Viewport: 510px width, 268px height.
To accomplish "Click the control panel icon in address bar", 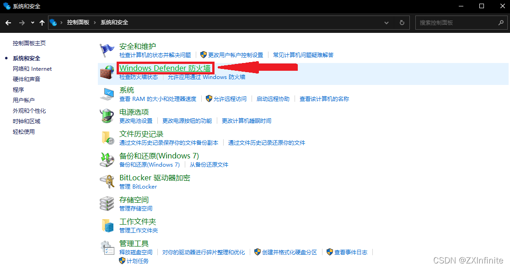I will pyautogui.click(x=54, y=22).
